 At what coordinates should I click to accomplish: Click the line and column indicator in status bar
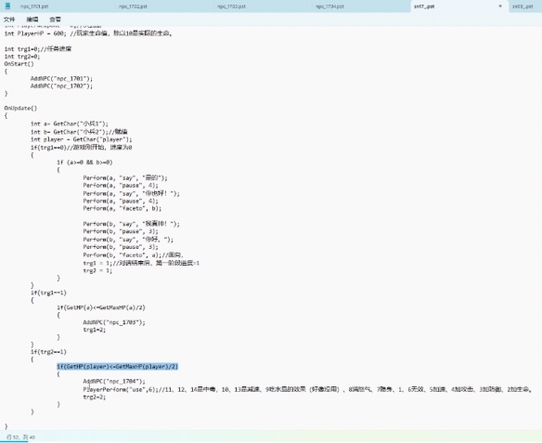pyautogui.click(x=20, y=437)
